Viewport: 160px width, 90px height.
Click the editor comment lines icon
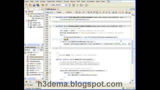[126, 12]
